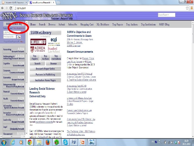
Task: Click the taskbar clock
Action: [x=186, y=142]
